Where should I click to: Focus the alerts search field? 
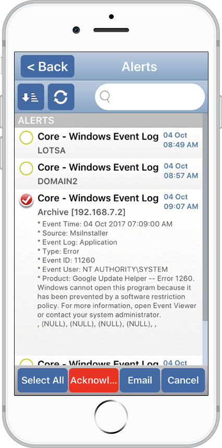150,97
